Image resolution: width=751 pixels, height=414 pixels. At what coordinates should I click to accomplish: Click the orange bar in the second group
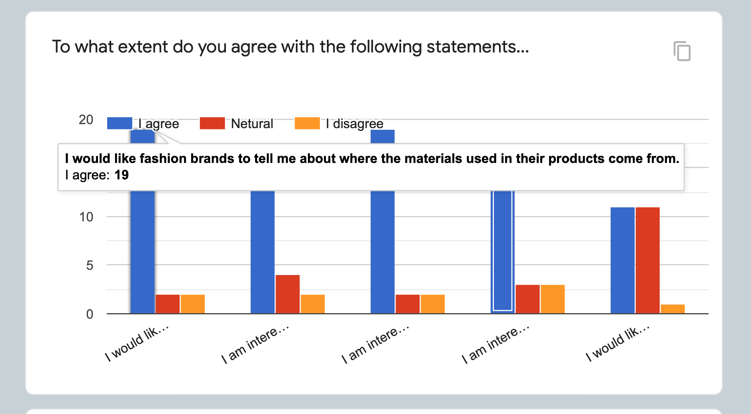click(313, 304)
